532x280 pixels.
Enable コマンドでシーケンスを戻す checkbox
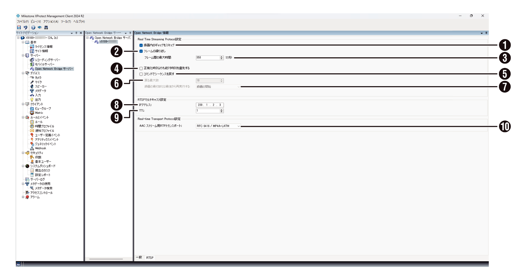pos(141,74)
